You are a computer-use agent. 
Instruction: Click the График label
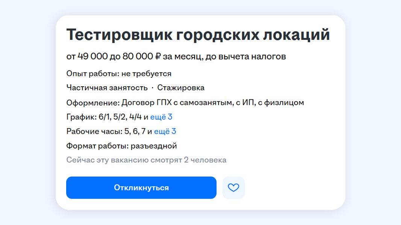[82, 117]
